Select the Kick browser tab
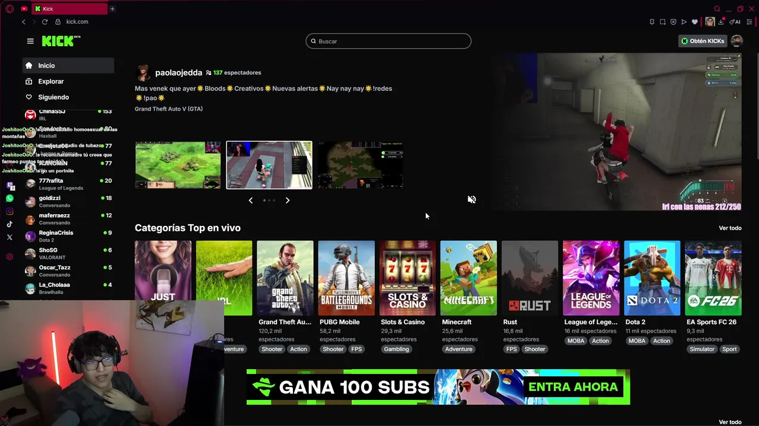The image size is (759, 426). point(70,9)
